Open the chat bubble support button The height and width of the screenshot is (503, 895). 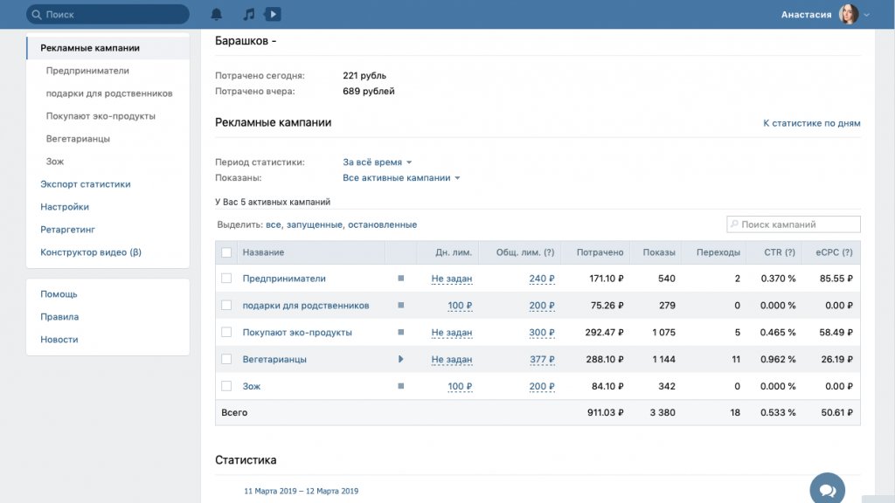pos(827,489)
